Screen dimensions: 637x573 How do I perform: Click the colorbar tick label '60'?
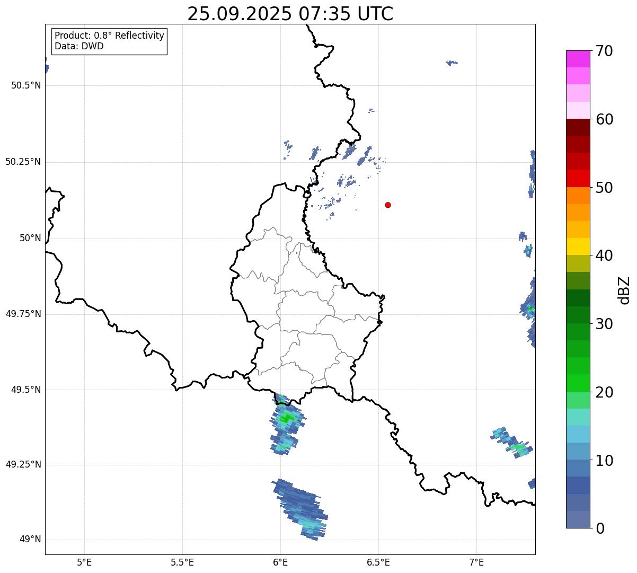click(x=604, y=119)
